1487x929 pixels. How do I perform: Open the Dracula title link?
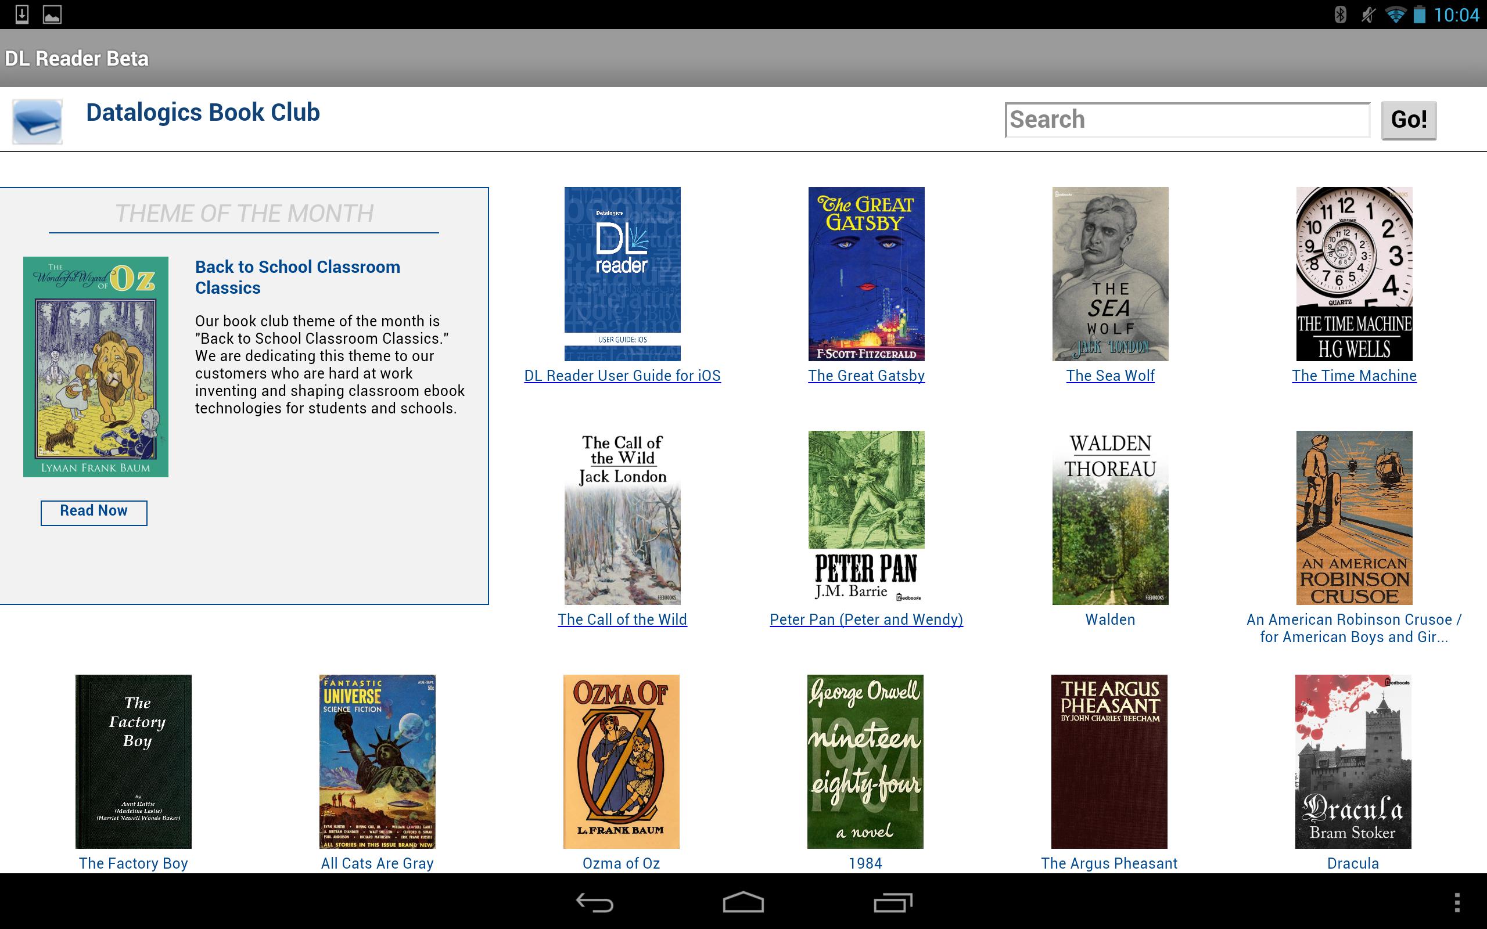1353,863
